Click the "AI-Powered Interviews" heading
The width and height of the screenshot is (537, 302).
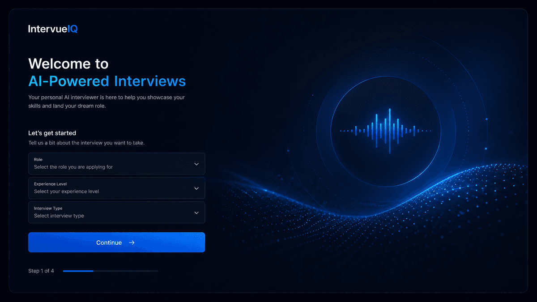click(x=107, y=81)
